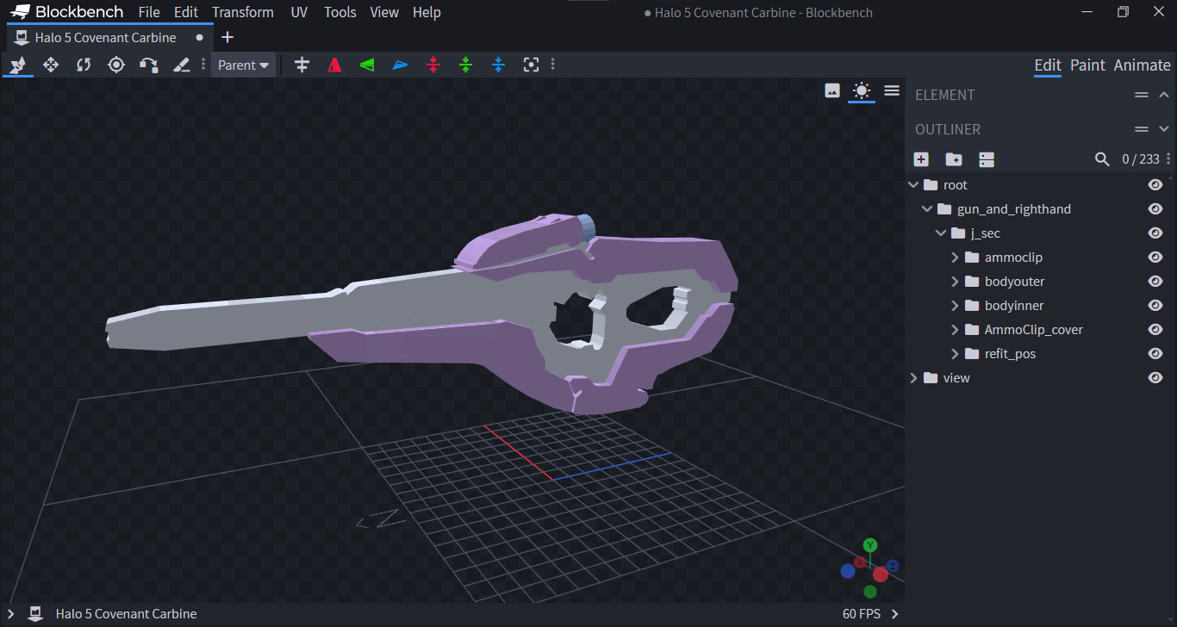Select the Move tool
Image resolution: width=1177 pixels, height=627 pixels.
pos(18,65)
